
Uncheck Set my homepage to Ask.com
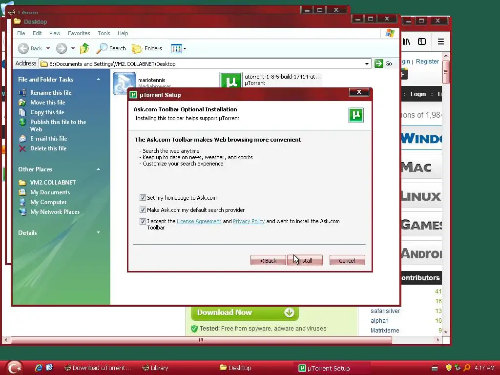pyautogui.click(x=143, y=198)
